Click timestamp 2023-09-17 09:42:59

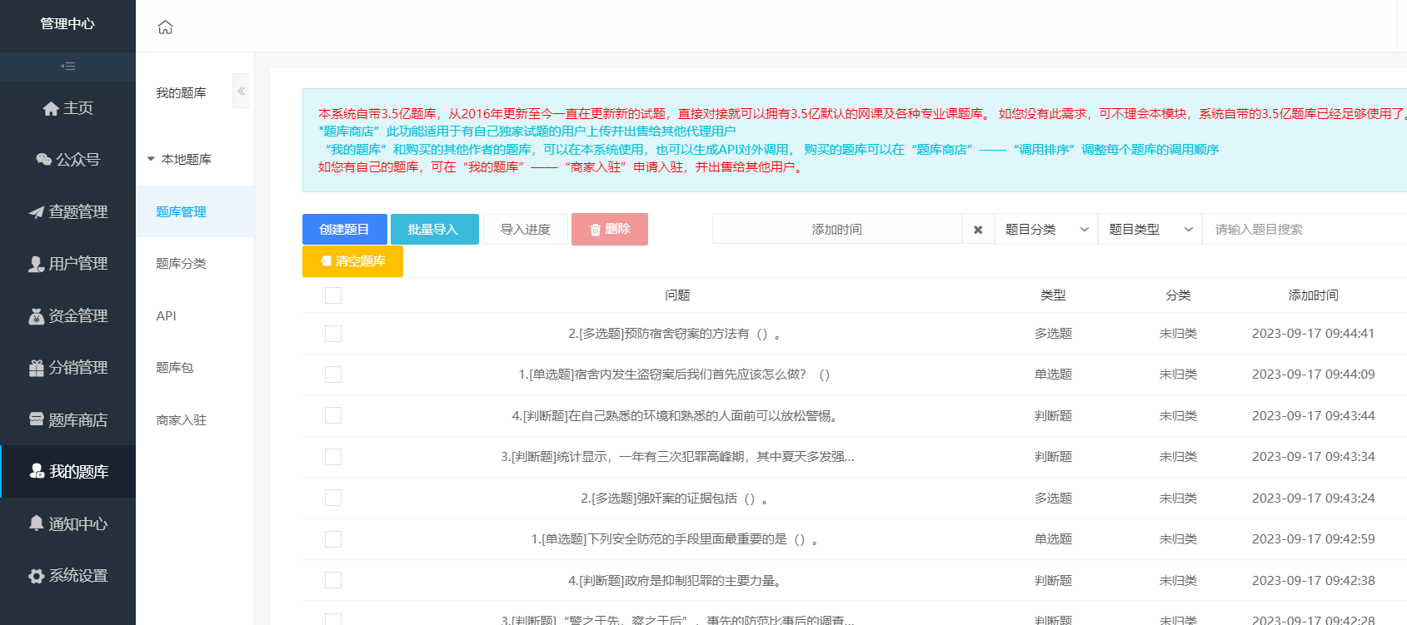pyautogui.click(x=1313, y=539)
